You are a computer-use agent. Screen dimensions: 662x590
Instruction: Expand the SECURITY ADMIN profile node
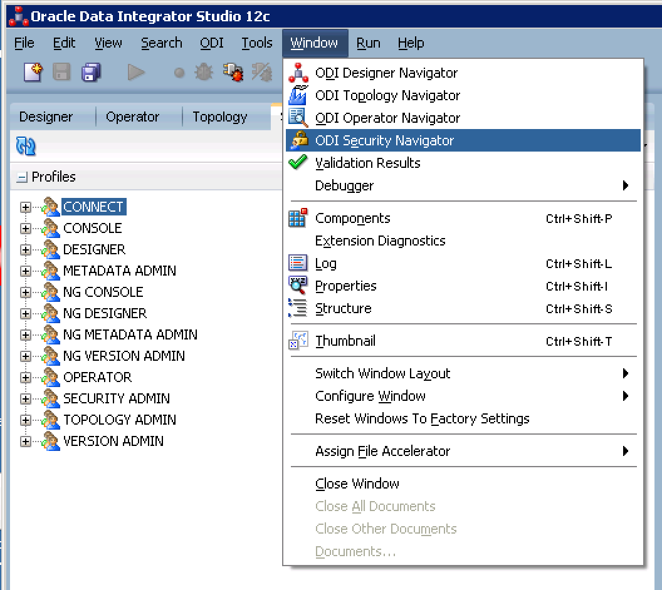tap(25, 399)
